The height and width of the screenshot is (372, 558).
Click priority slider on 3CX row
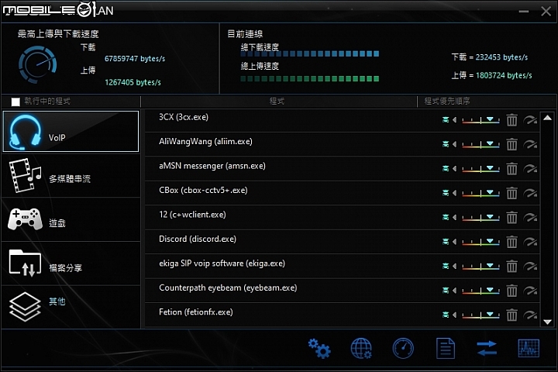tap(480, 120)
